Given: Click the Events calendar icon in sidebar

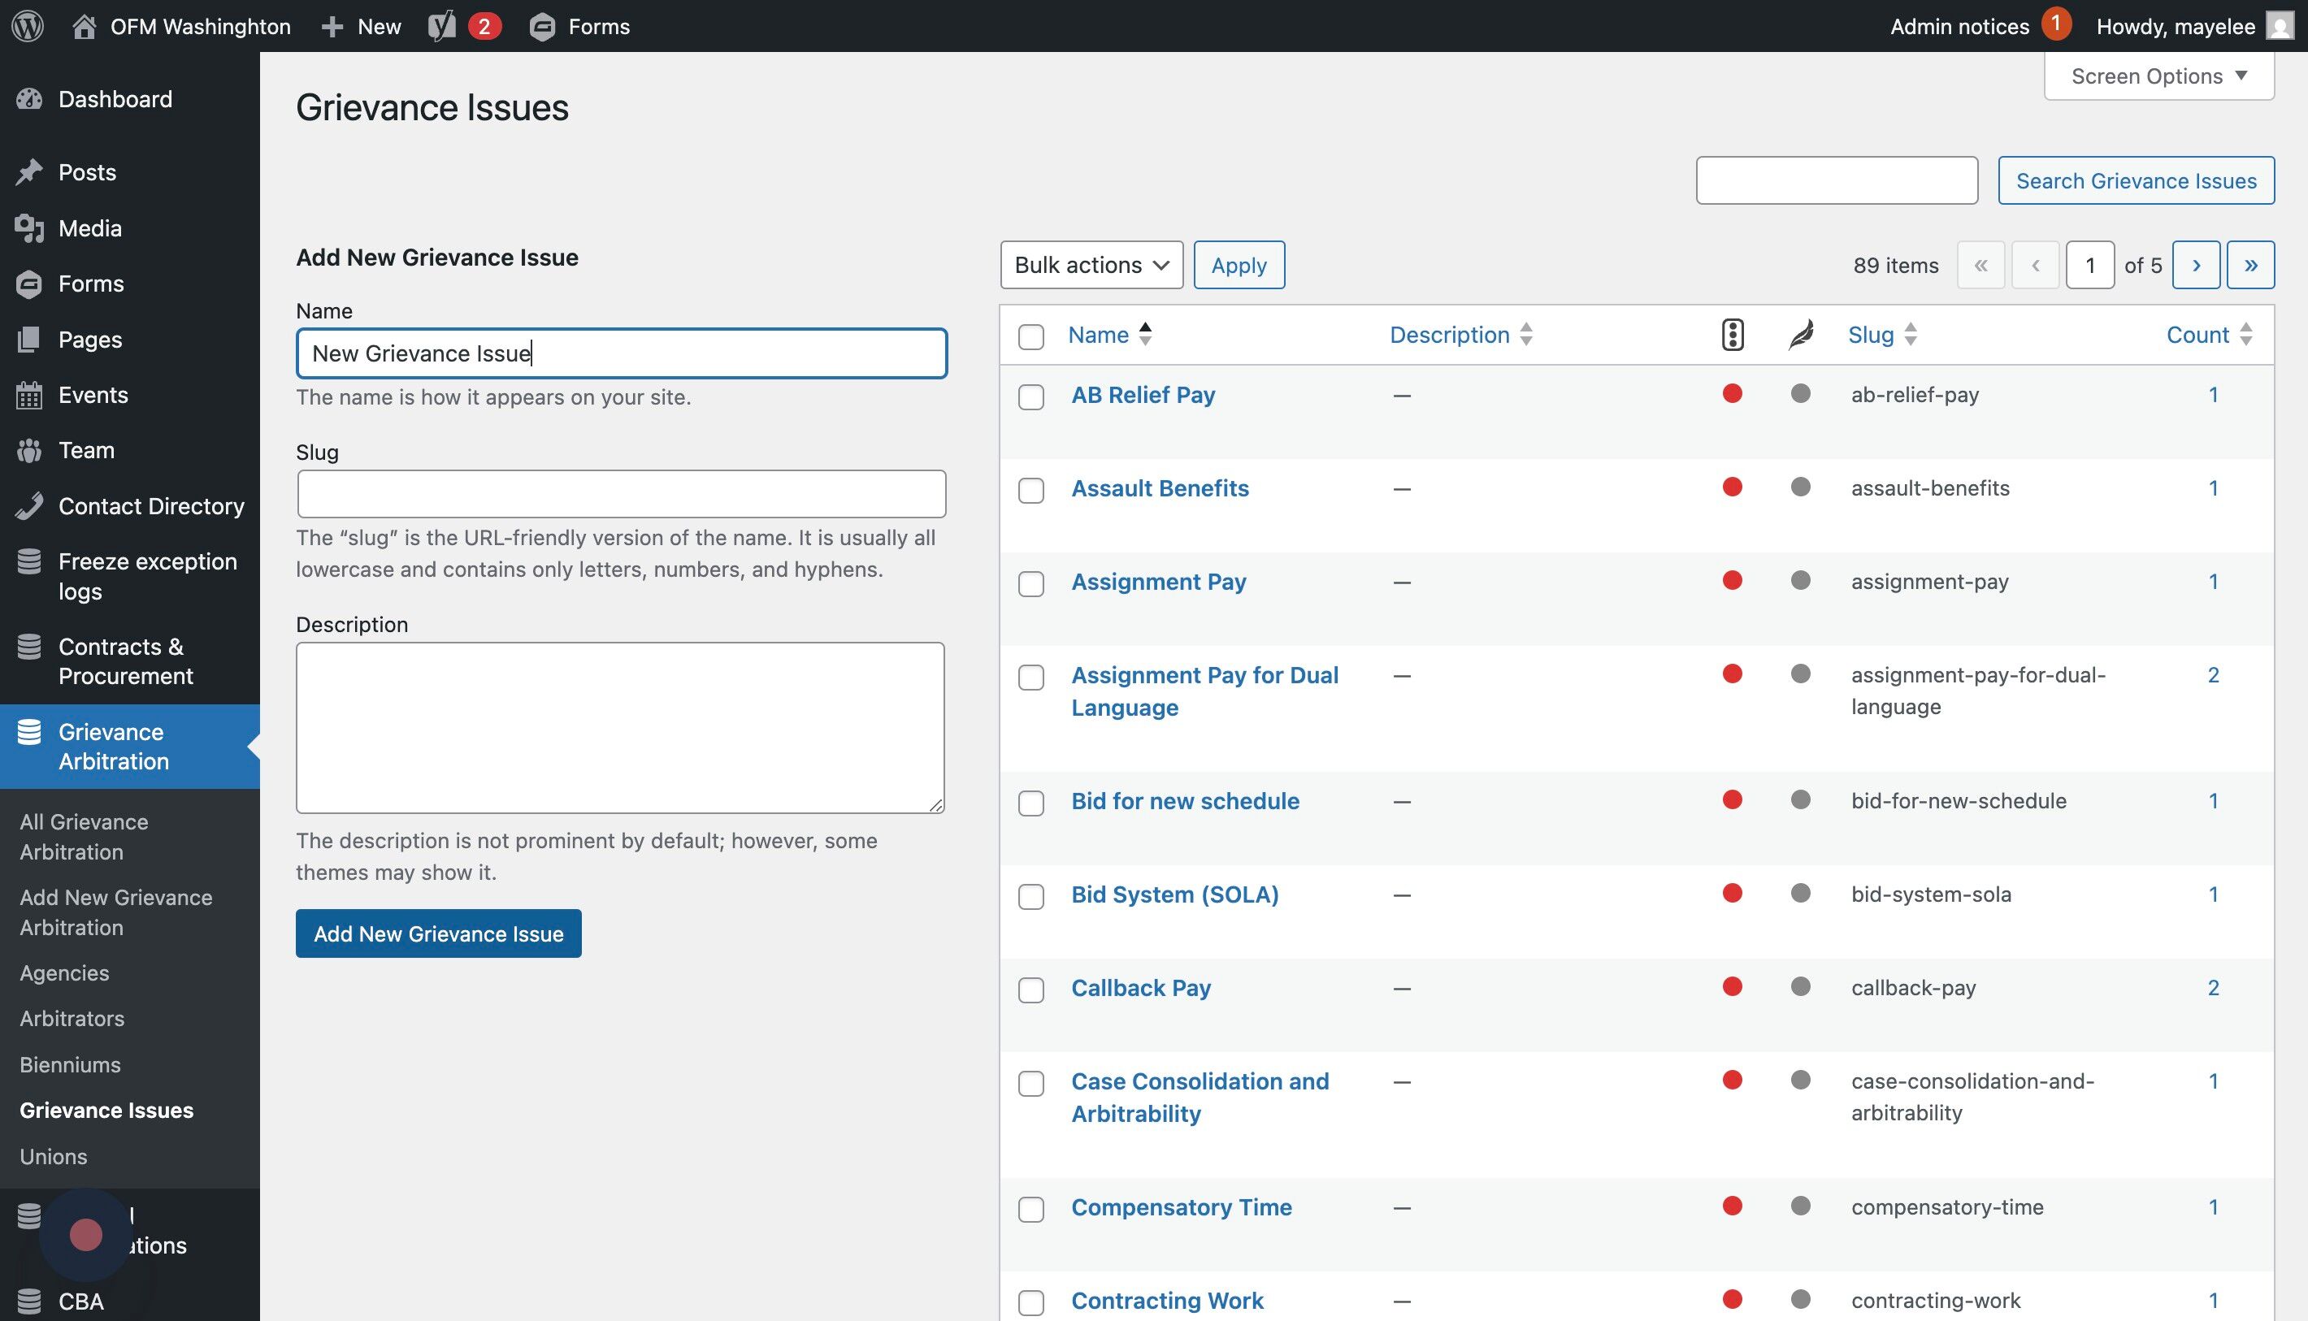Looking at the screenshot, I should (29, 396).
